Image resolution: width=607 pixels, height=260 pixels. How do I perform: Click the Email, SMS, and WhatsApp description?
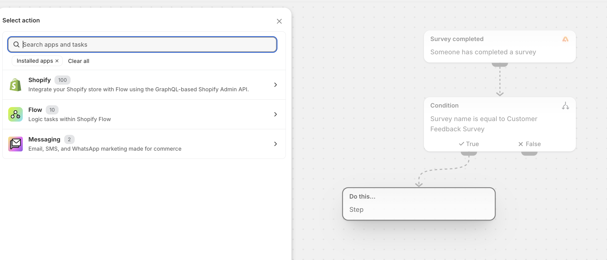point(105,149)
